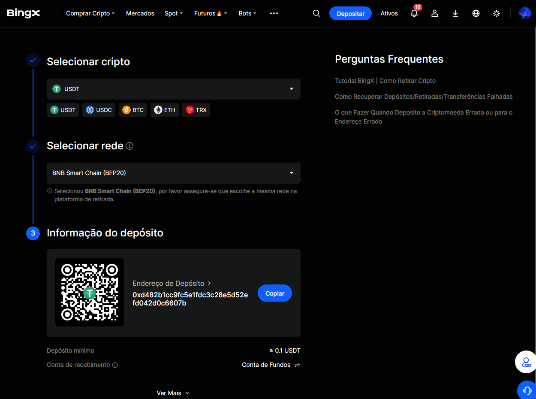Copy the deposit address with Copiar
536x399 pixels.
click(x=275, y=293)
